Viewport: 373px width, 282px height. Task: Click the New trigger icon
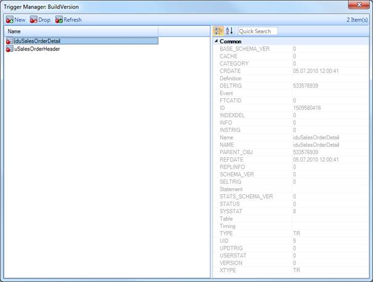tap(9, 20)
